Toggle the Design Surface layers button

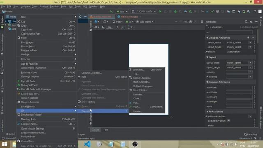[97, 22]
